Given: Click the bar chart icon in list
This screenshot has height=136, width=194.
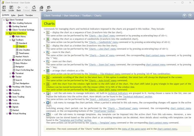Looking at the screenshot, I should (48, 32).
